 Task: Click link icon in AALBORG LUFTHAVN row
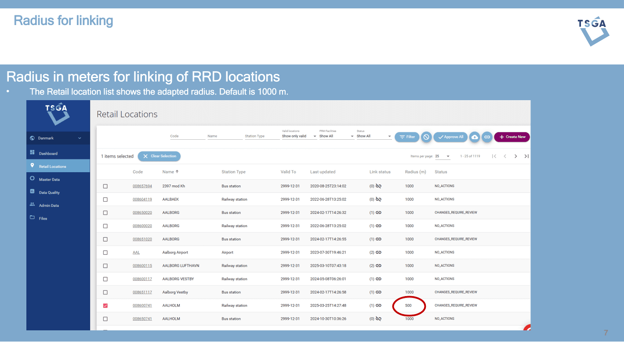[379, 266]
